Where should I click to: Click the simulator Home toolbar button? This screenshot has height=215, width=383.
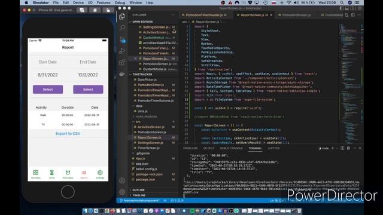coord(95,10)
